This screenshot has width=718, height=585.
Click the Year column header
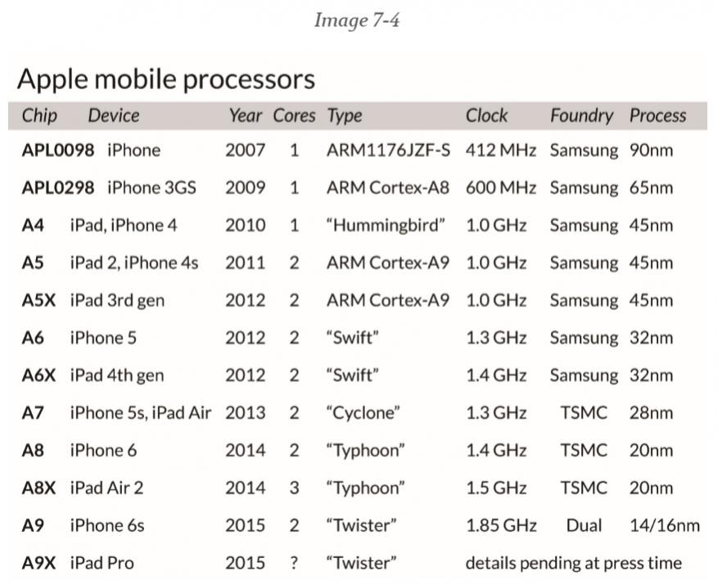coord(245,115)
